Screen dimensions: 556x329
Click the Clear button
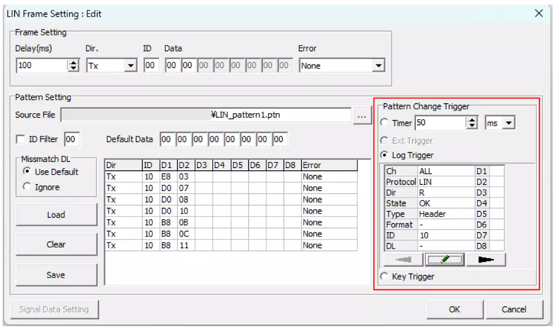(56, 245)
